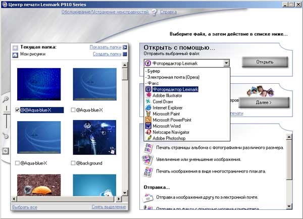This screenshot has height=219, width=303.
Task: Click the thumbnail panel scroll-up arrow
Action: click(x=125, y=65)
